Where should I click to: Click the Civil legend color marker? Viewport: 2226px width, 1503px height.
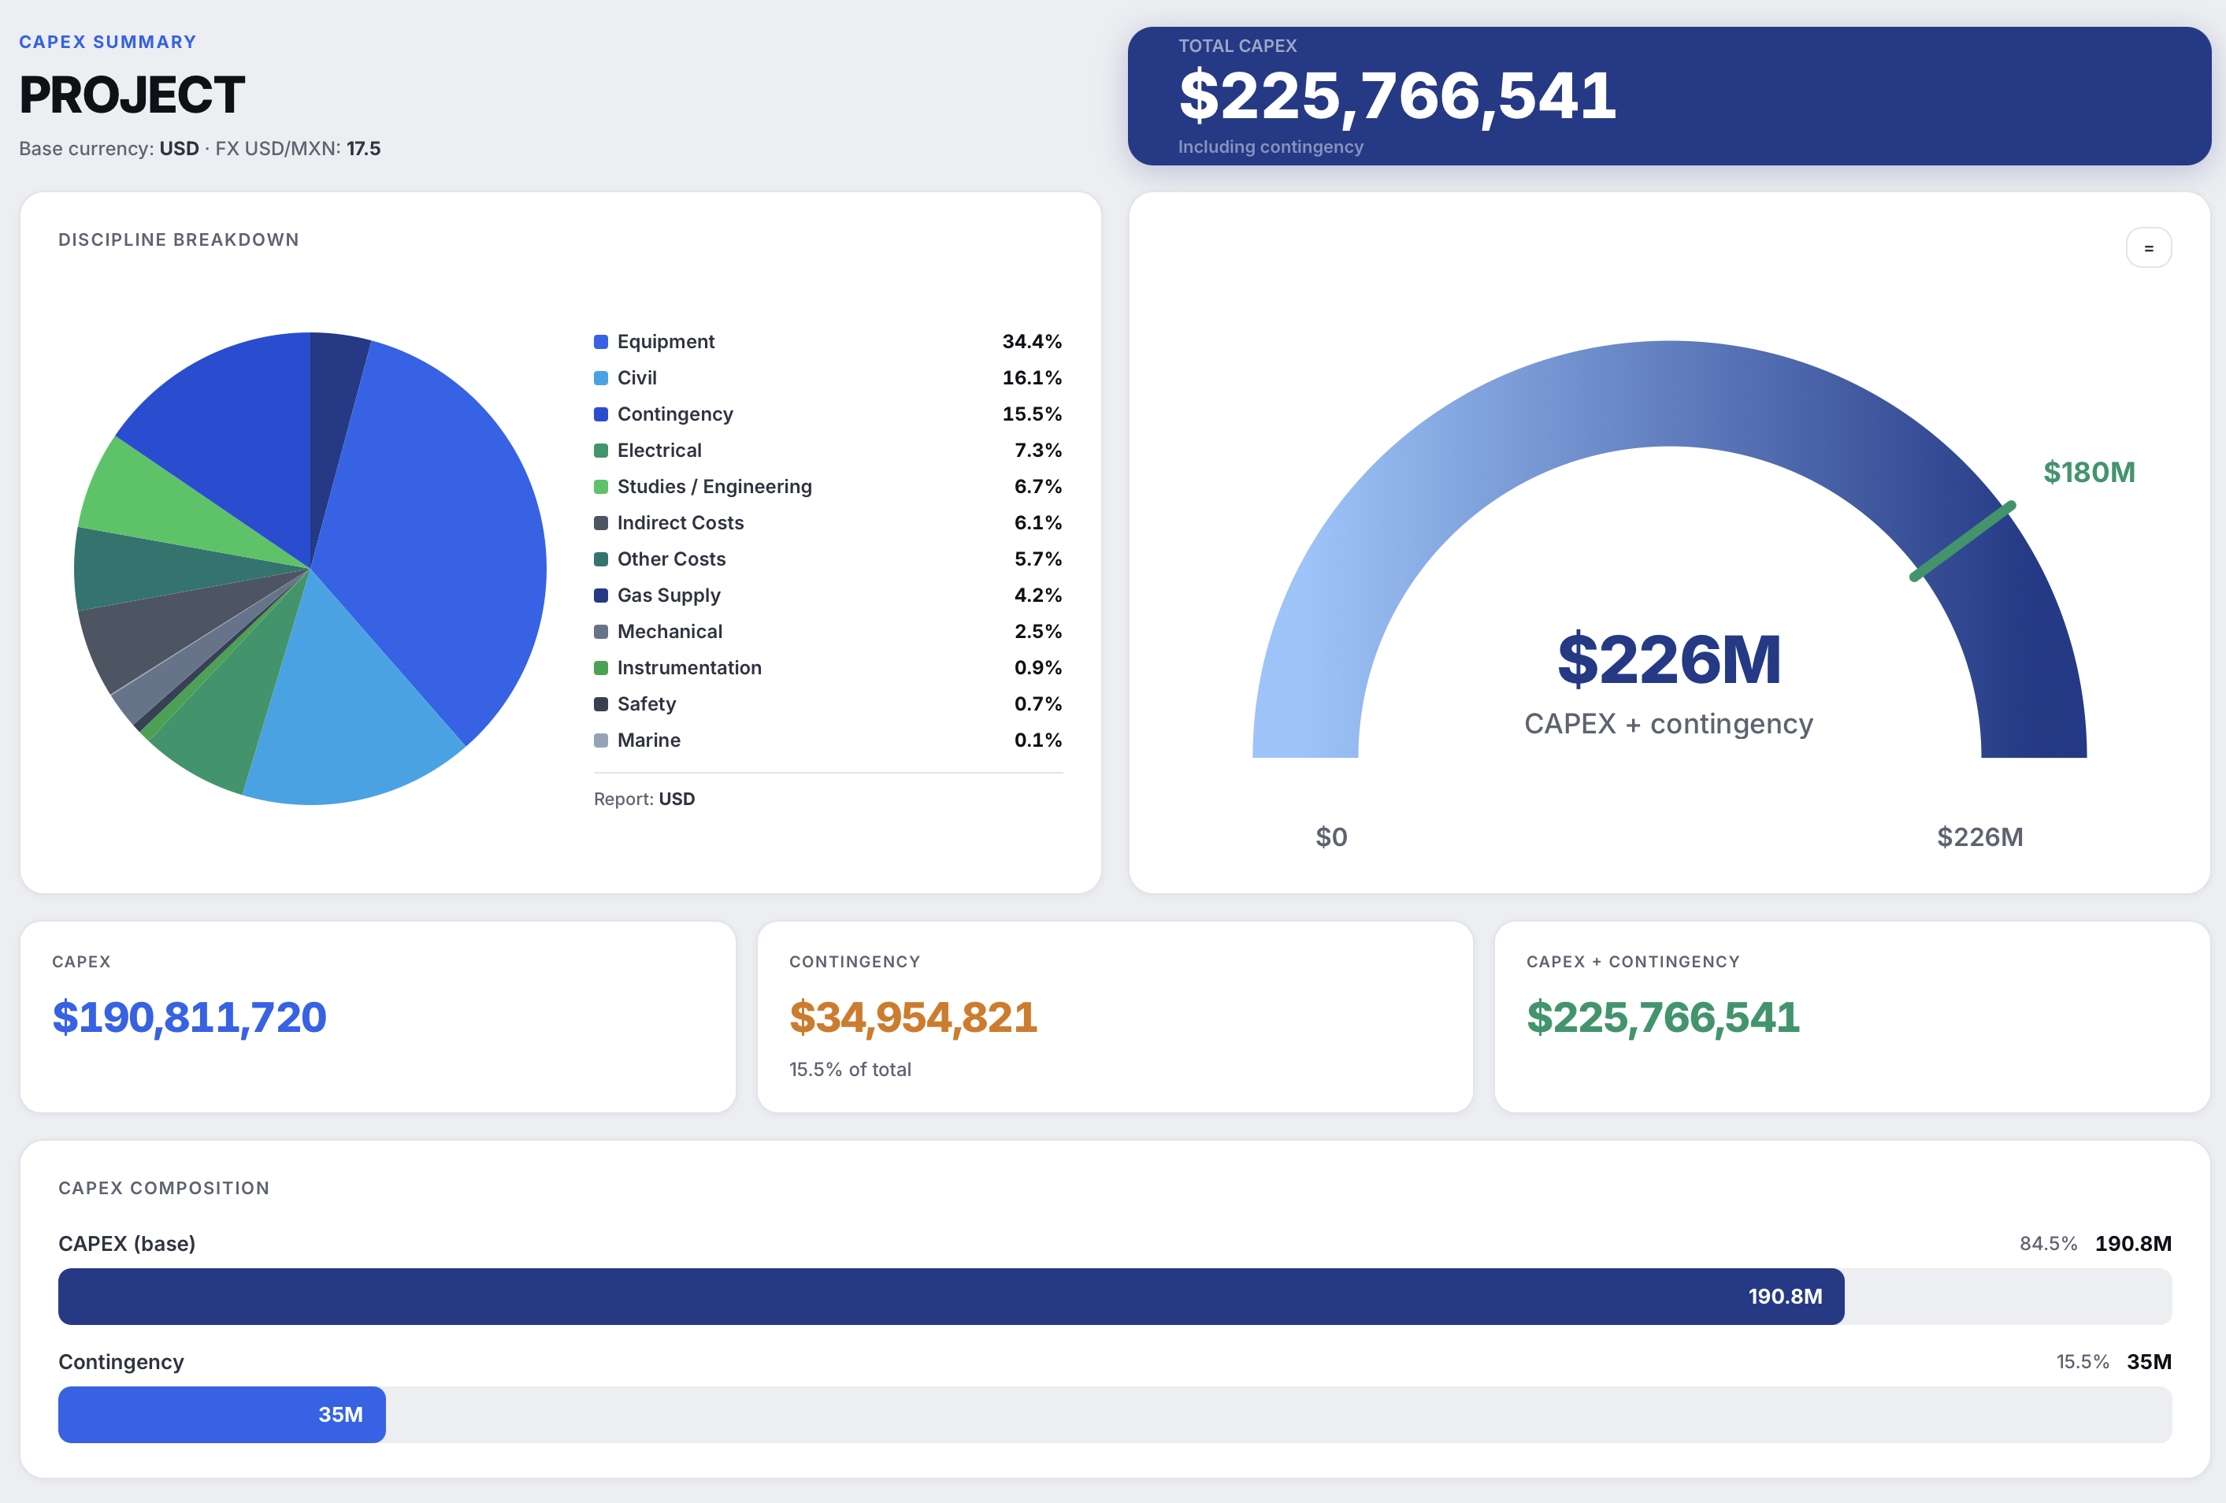[x=600, y=378]
